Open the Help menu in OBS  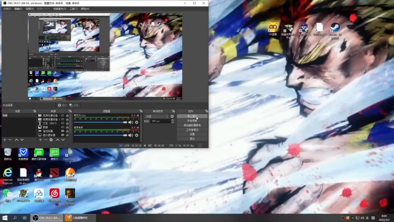click(85, 9)
